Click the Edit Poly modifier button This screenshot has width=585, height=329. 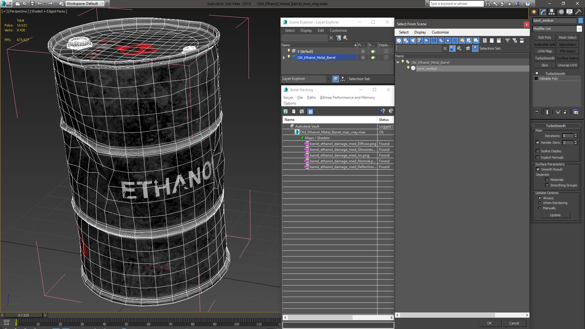(x=544, y=37)
